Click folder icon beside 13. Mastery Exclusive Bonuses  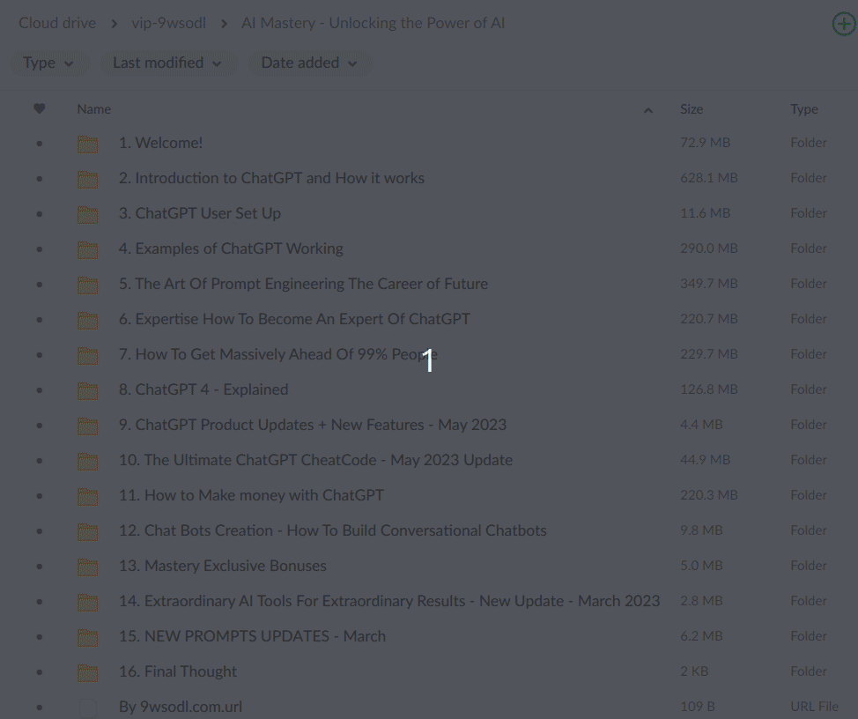click(87, 567)
